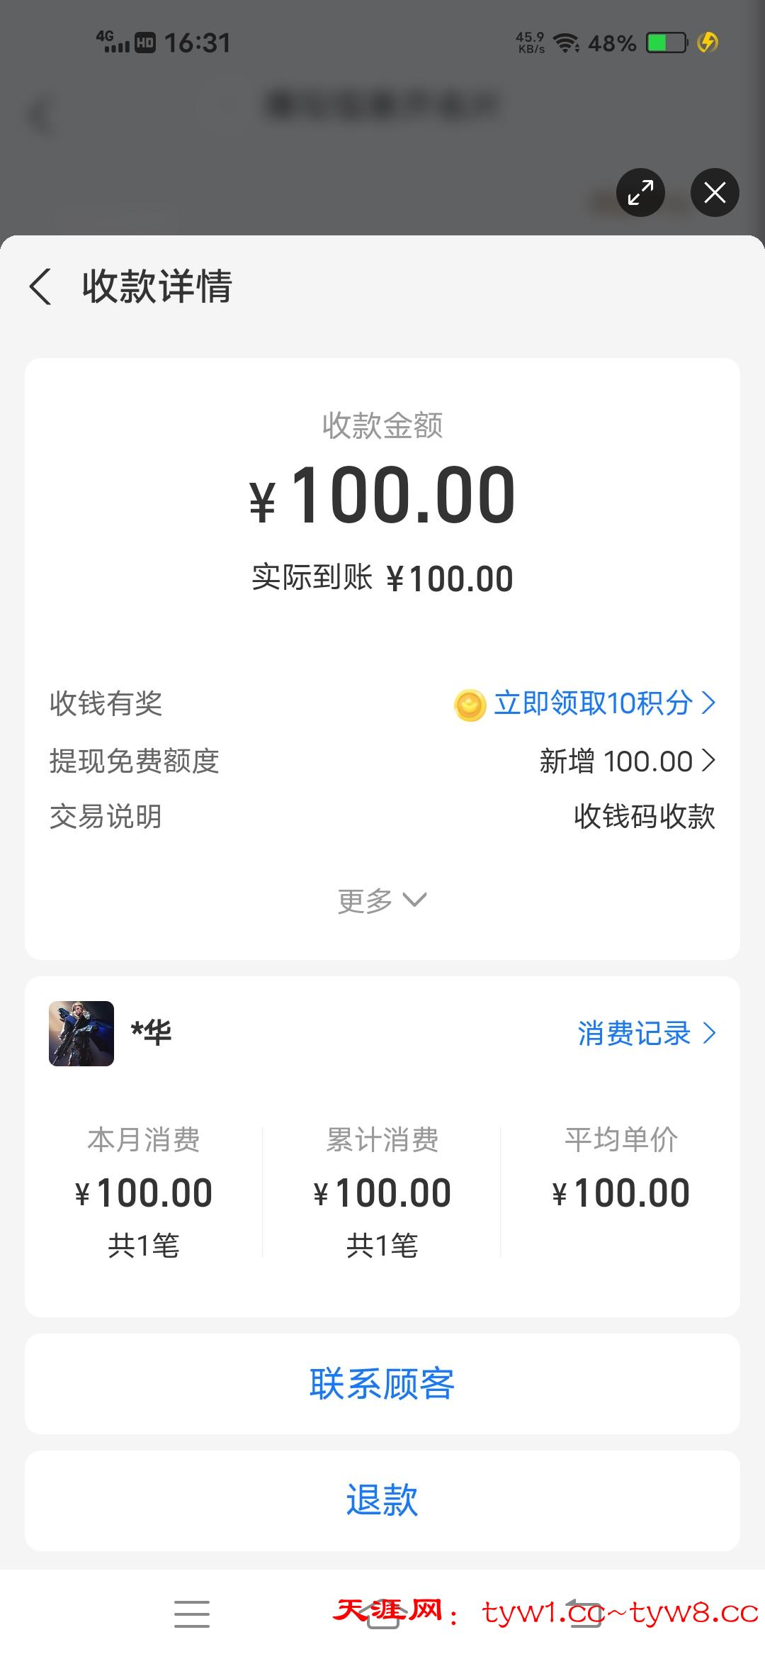Image resolution: width=765 pixels, height=1659 pixels.
Task: Tap the 本月消费 statistic
Action: click(x=144, y=1191)
